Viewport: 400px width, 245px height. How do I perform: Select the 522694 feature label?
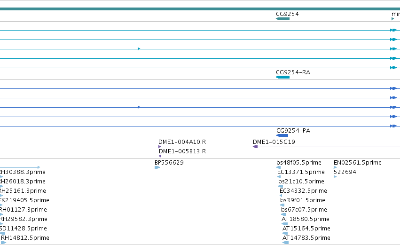pos(345,172)
